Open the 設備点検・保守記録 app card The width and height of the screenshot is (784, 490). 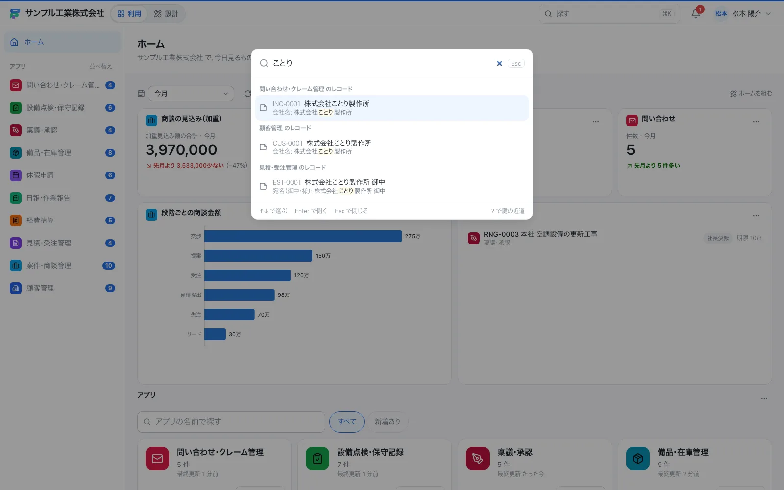click(374, 465)
